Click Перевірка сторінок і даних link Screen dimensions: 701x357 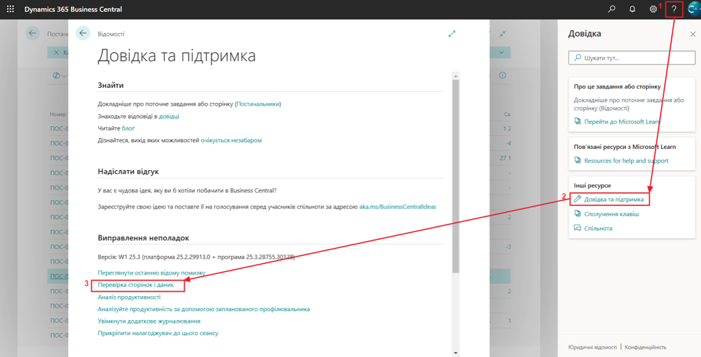(x=135, y=284)
